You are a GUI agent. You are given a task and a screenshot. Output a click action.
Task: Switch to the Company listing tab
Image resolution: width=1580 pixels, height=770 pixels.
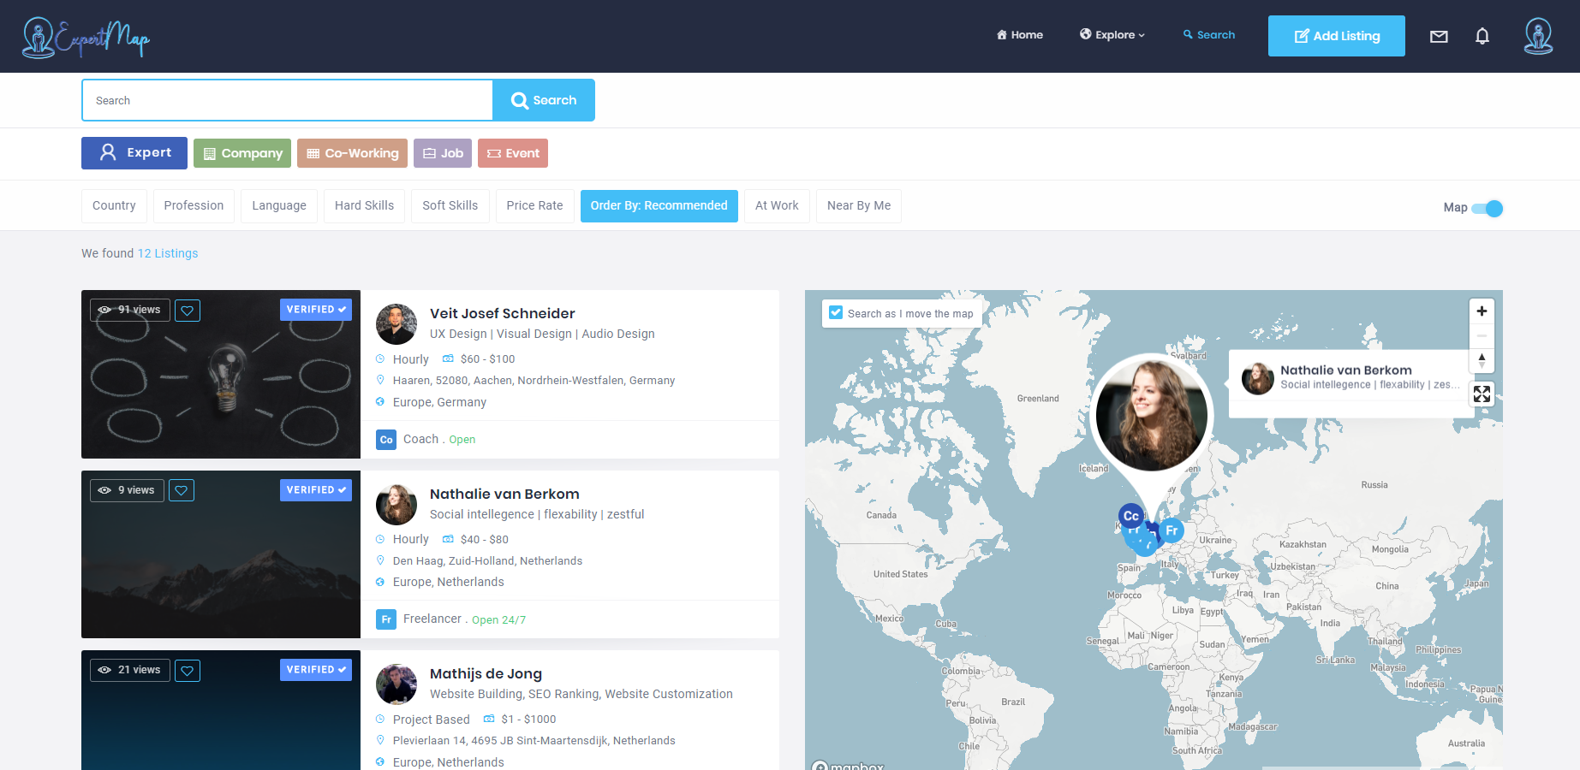tap(242, 153)
